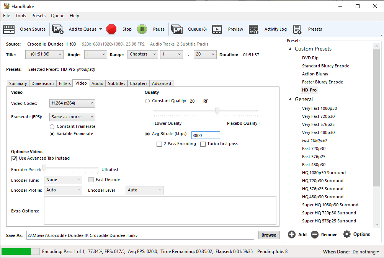The height and width of the screenshot is (258, 384).
Task: Collapse the General presets group
Action: (x=290, y=99)
